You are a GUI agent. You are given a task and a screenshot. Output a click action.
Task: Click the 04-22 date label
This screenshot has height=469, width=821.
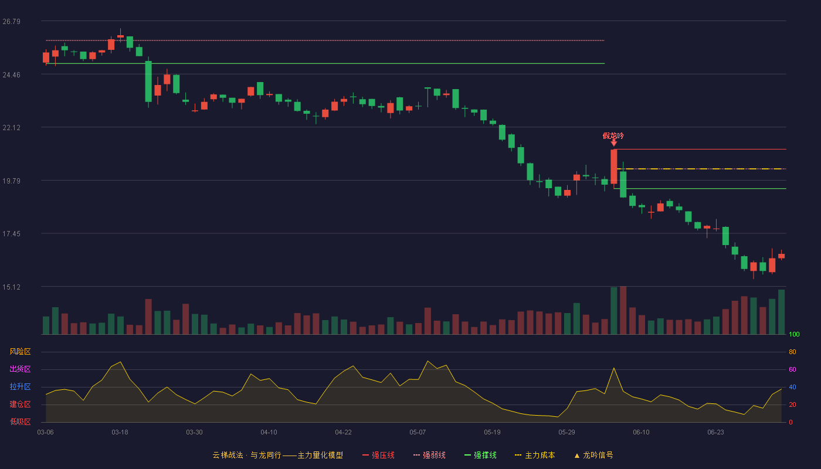(343, 432)
